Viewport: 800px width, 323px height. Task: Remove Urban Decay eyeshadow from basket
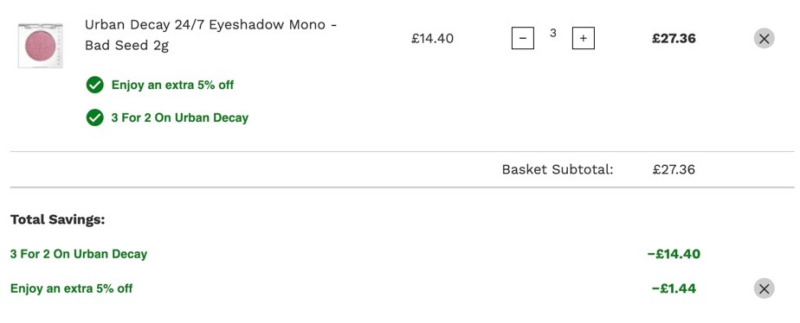764,38
